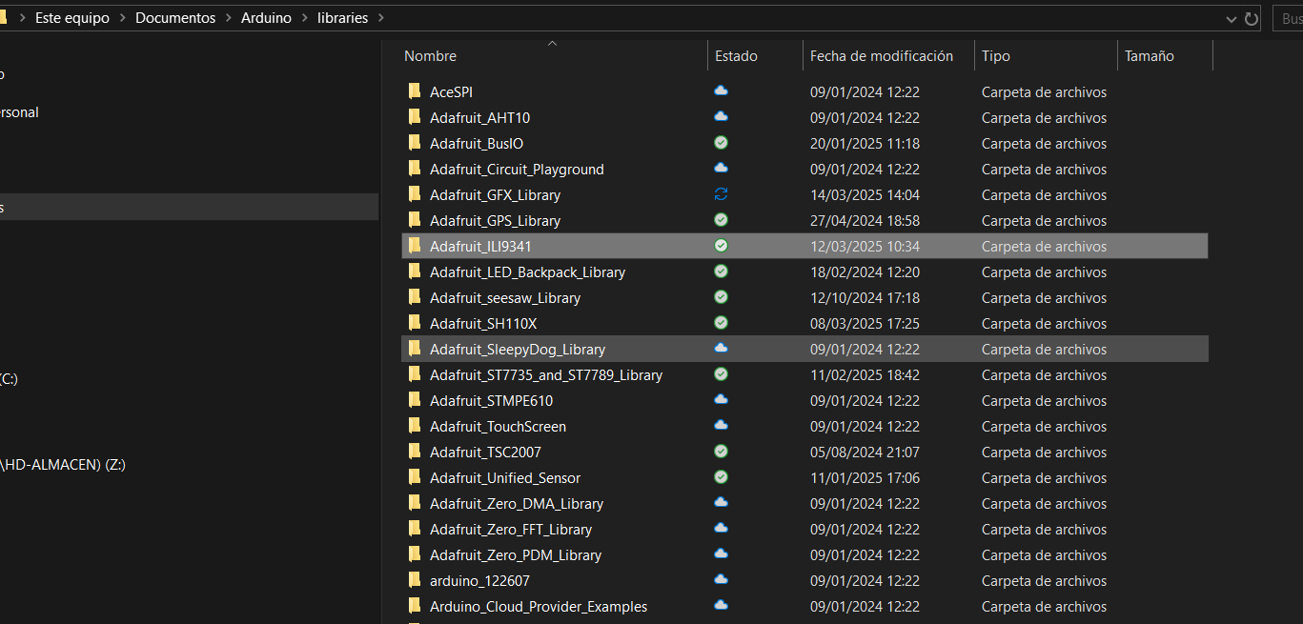Click the Adafruit_Unified_Sensor name
The width and height of the screenshot is (1303, 624).
point(505,478)
